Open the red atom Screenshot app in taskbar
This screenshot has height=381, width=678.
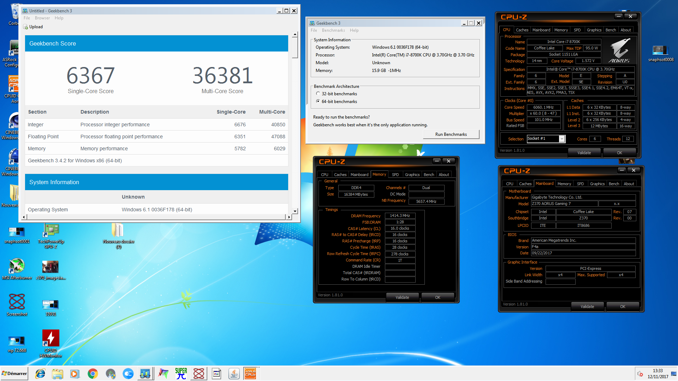point(199,374)
